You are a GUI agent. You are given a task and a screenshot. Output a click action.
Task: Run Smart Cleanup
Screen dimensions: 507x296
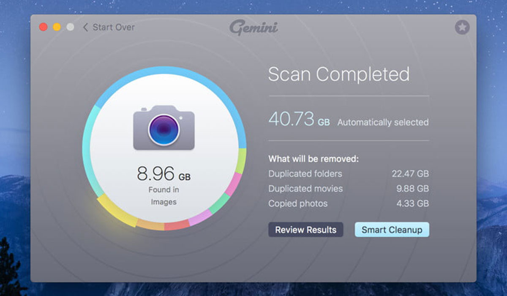coord(392,230)
